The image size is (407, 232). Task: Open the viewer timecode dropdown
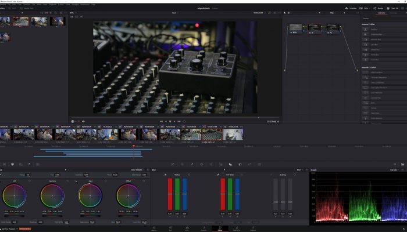pyautogui.click(x=259, y=13)
